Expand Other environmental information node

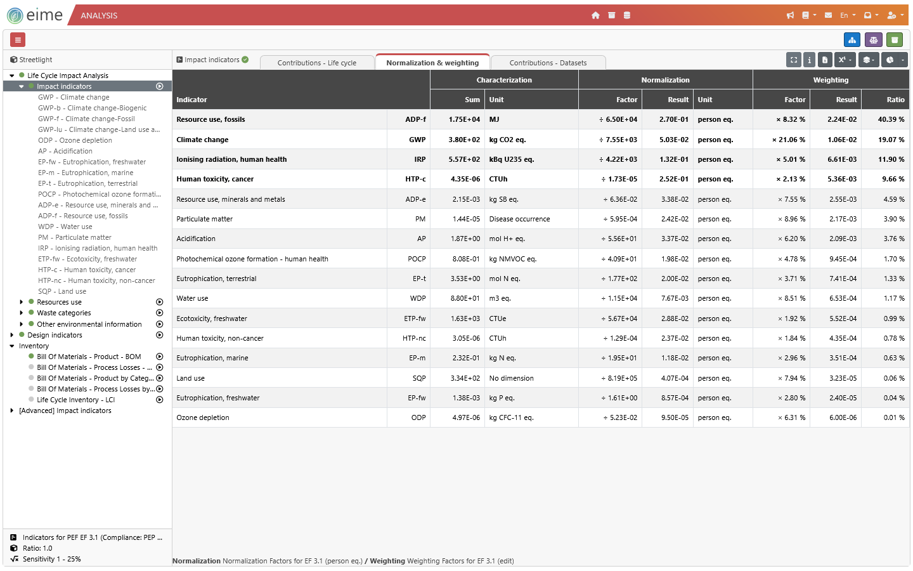click(21, 324)
